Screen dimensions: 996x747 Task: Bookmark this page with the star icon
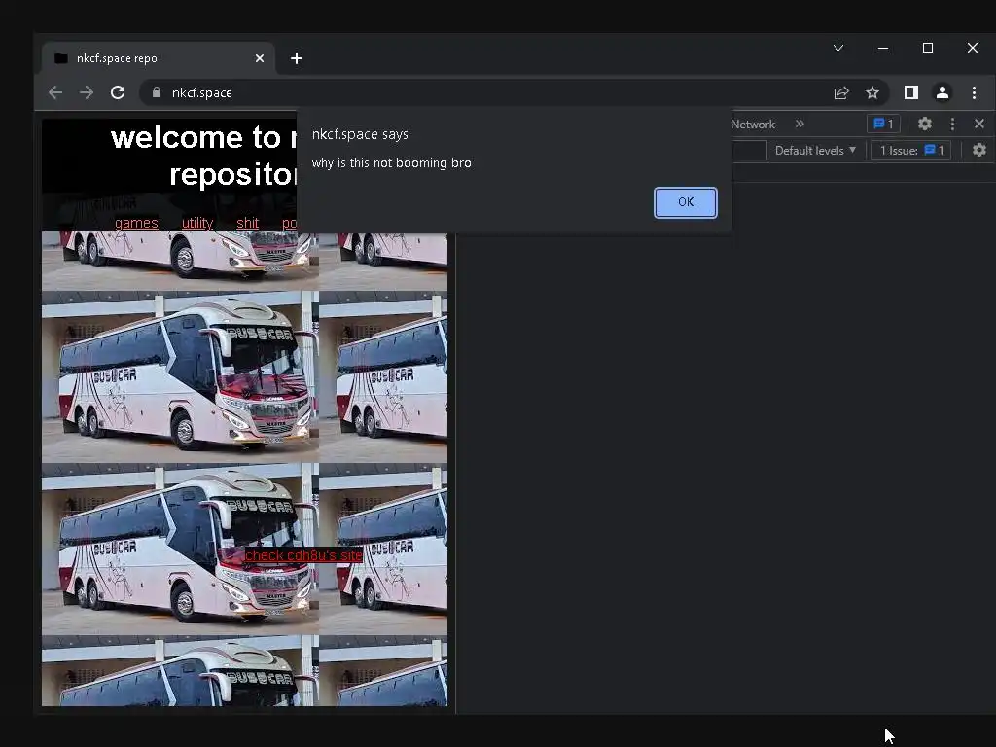click(x=872, y=92)
